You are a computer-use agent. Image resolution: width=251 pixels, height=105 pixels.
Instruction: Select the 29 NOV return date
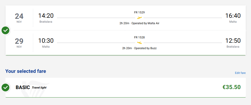[19, 42]
